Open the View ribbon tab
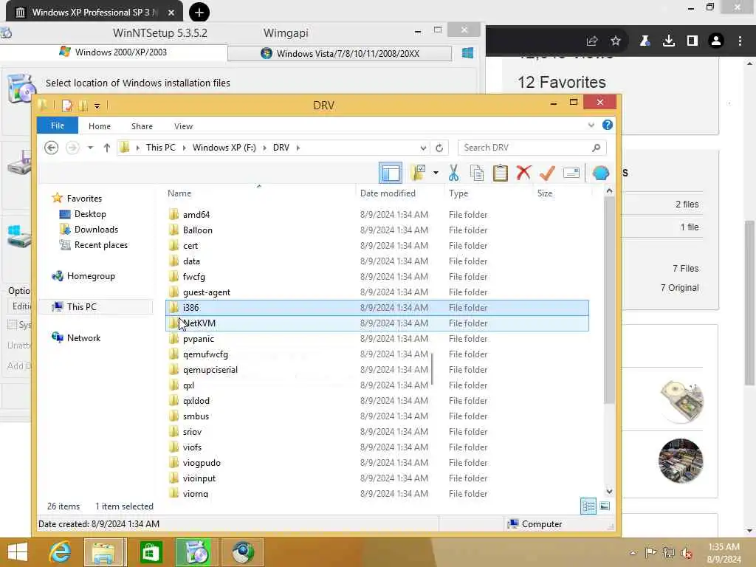The width and height of the screenshot is (756, 567). coord(183,126)
